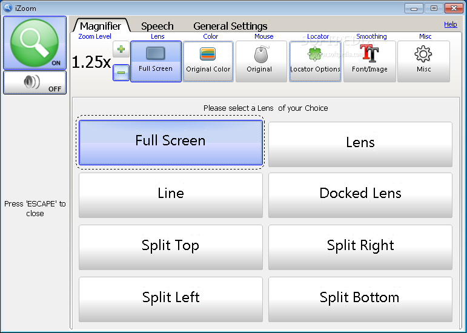This screenshot has width=467, height=333.
Task: Maximize the iZoom window
Action: (x=434, y=8)
